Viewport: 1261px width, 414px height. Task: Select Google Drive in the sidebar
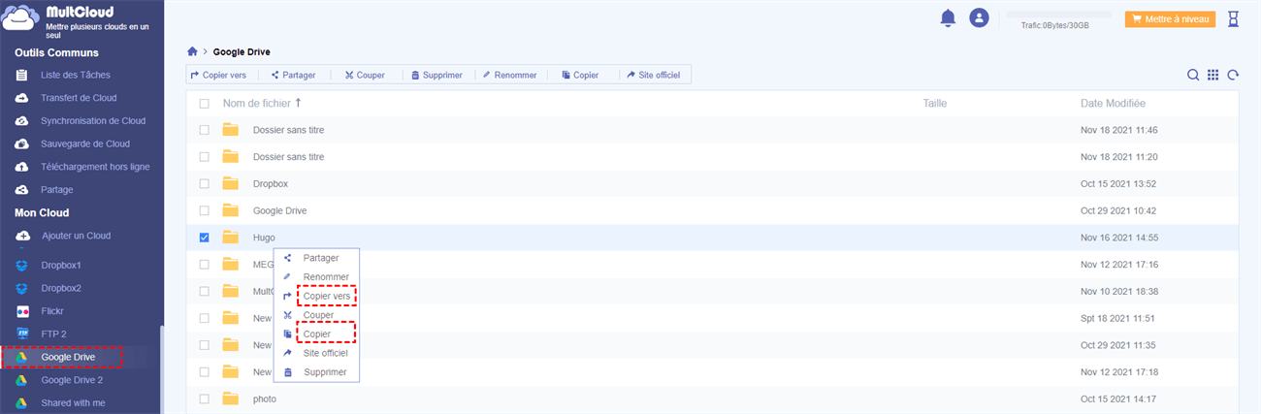70,358
